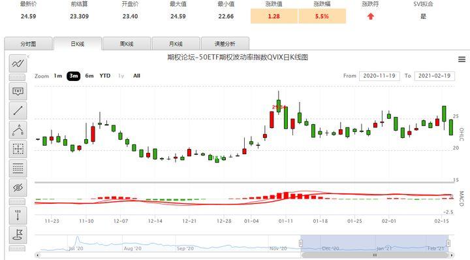Image resolution: width=470 pixels, height=260 pixels.
Task: Click the 涨跌值 1.28 cell
Action: point(274,16)
